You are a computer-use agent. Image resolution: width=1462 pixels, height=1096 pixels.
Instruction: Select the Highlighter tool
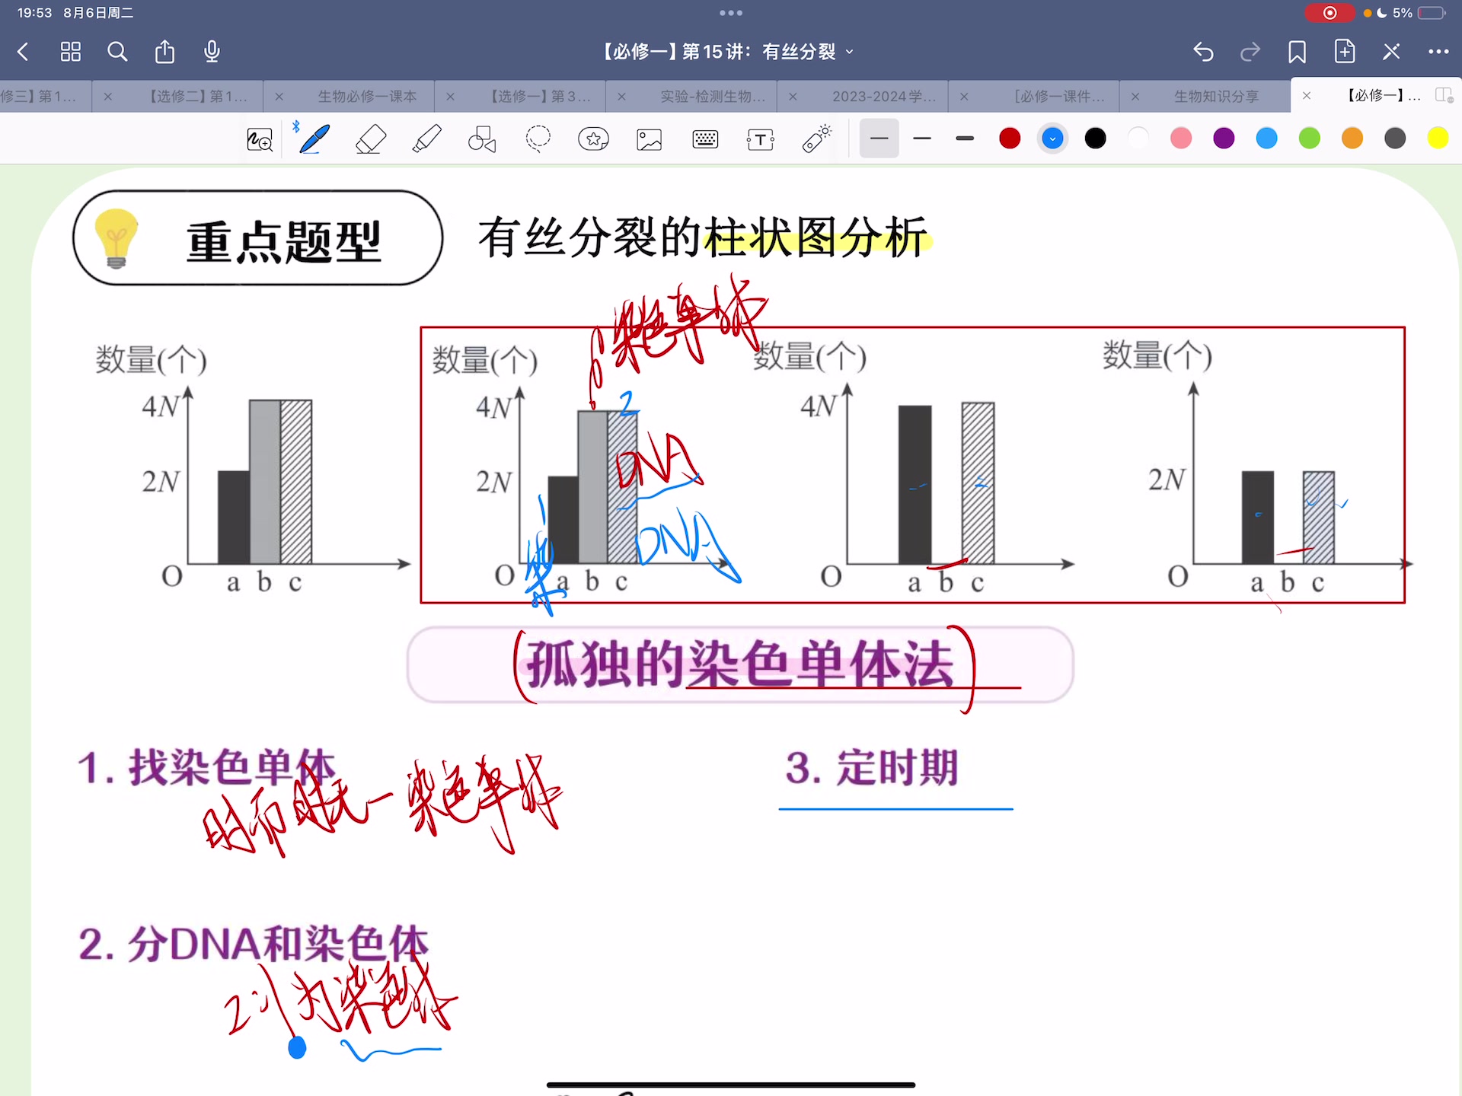pyautogui.click(x=426, y=139)
